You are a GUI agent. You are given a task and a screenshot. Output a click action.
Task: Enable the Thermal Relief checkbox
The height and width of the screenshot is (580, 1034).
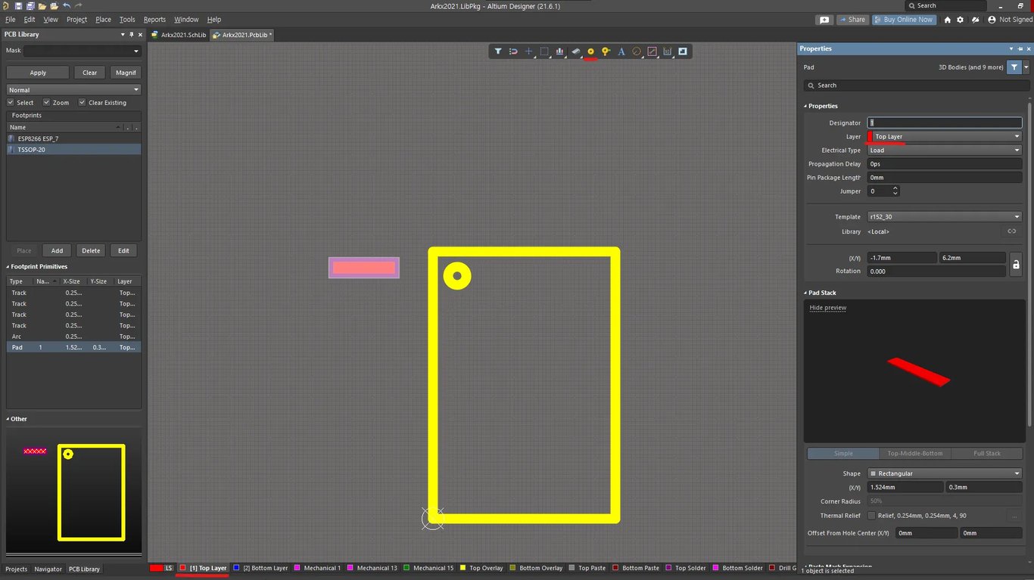tap(871, 515)
